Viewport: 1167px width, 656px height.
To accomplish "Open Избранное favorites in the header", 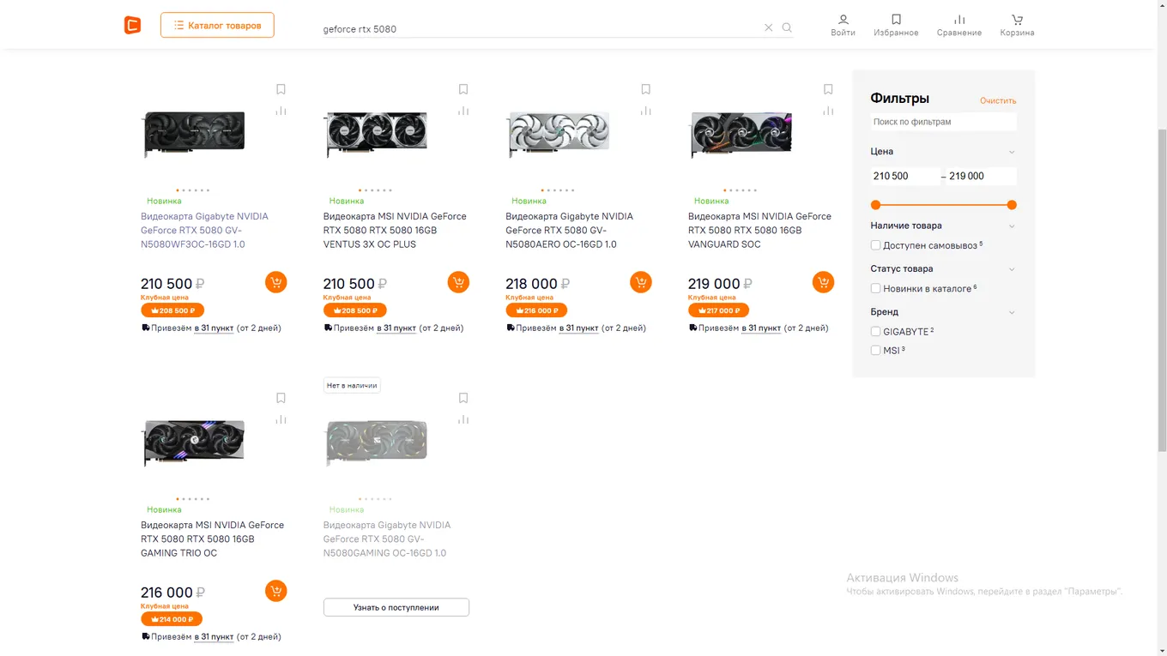I will pyautogui.click(x=896, y=25).
